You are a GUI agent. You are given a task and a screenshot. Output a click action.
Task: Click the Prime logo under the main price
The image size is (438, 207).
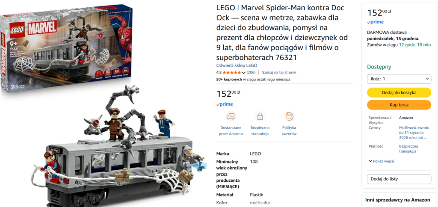click(x=225, y=104)
